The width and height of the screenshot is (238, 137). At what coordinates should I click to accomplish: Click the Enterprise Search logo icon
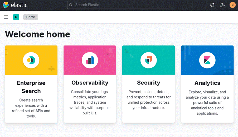point(31,60)
